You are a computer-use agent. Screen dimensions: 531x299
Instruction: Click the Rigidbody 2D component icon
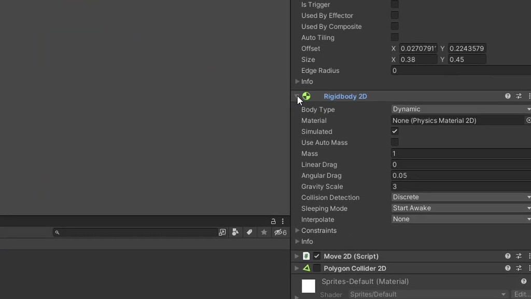pos(306,96)
